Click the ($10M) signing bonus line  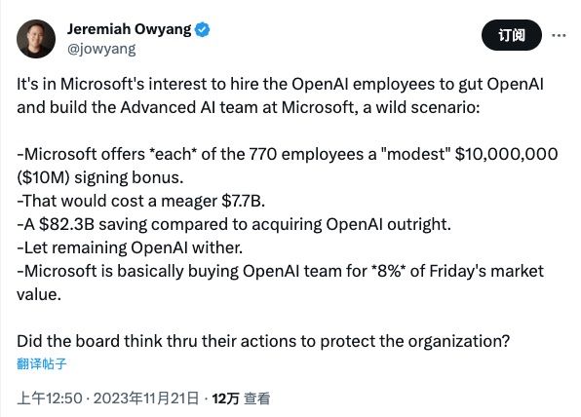[x=100, y=177]
